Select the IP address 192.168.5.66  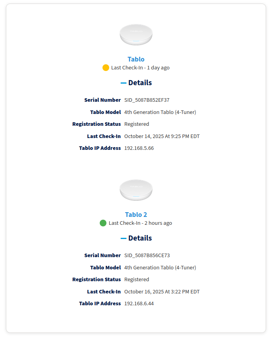tap(139, 148)
